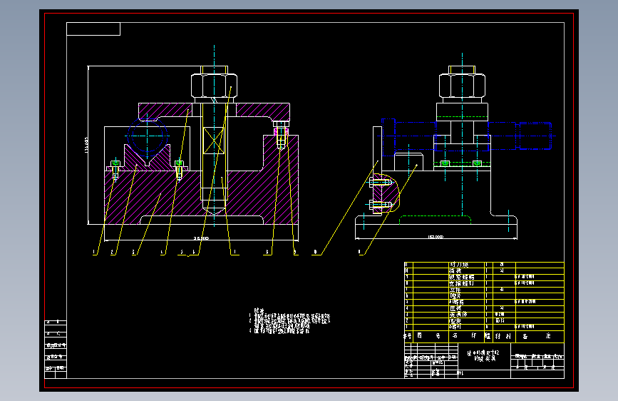Select the blue dashed shaft outline in the right view

[x=466, y=136]
